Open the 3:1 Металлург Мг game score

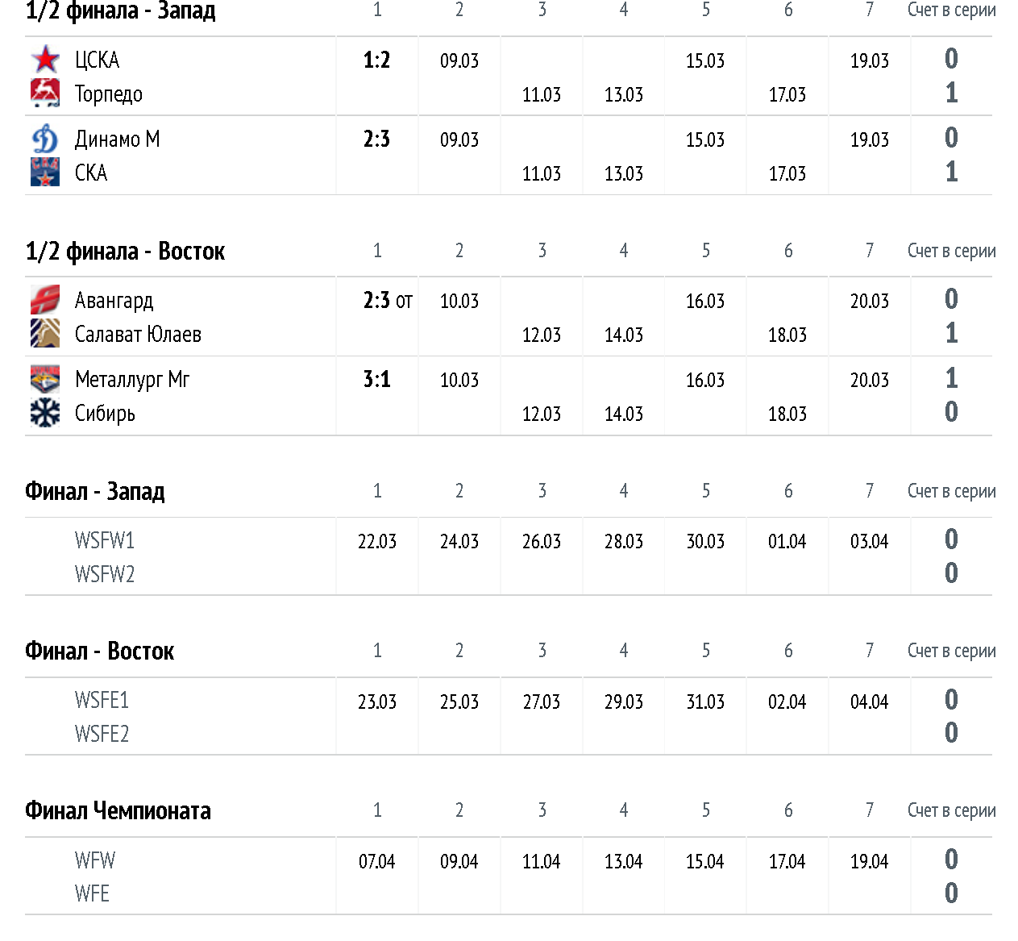pyautogui.click(x=376, y=380)
